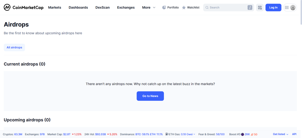Open the hamburger menu icon
This screenshot has width=302, height=138.
click(x=287, y=7)
